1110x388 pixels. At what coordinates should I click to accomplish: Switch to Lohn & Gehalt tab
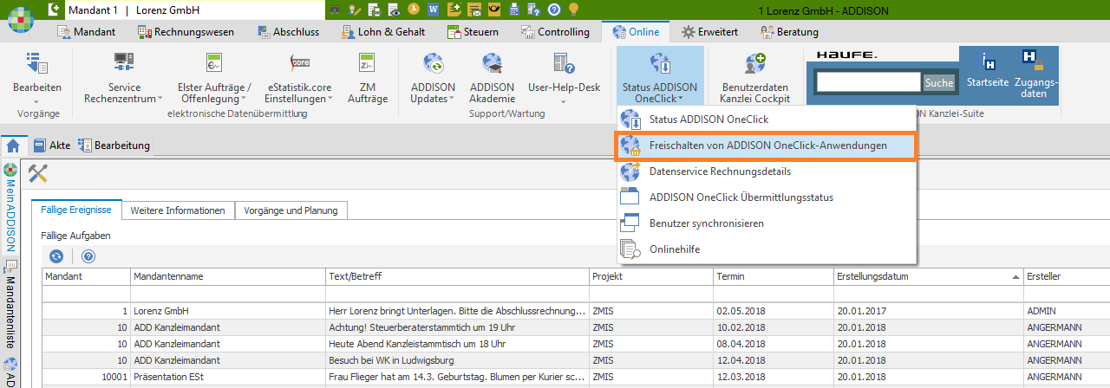coord(382,32)
